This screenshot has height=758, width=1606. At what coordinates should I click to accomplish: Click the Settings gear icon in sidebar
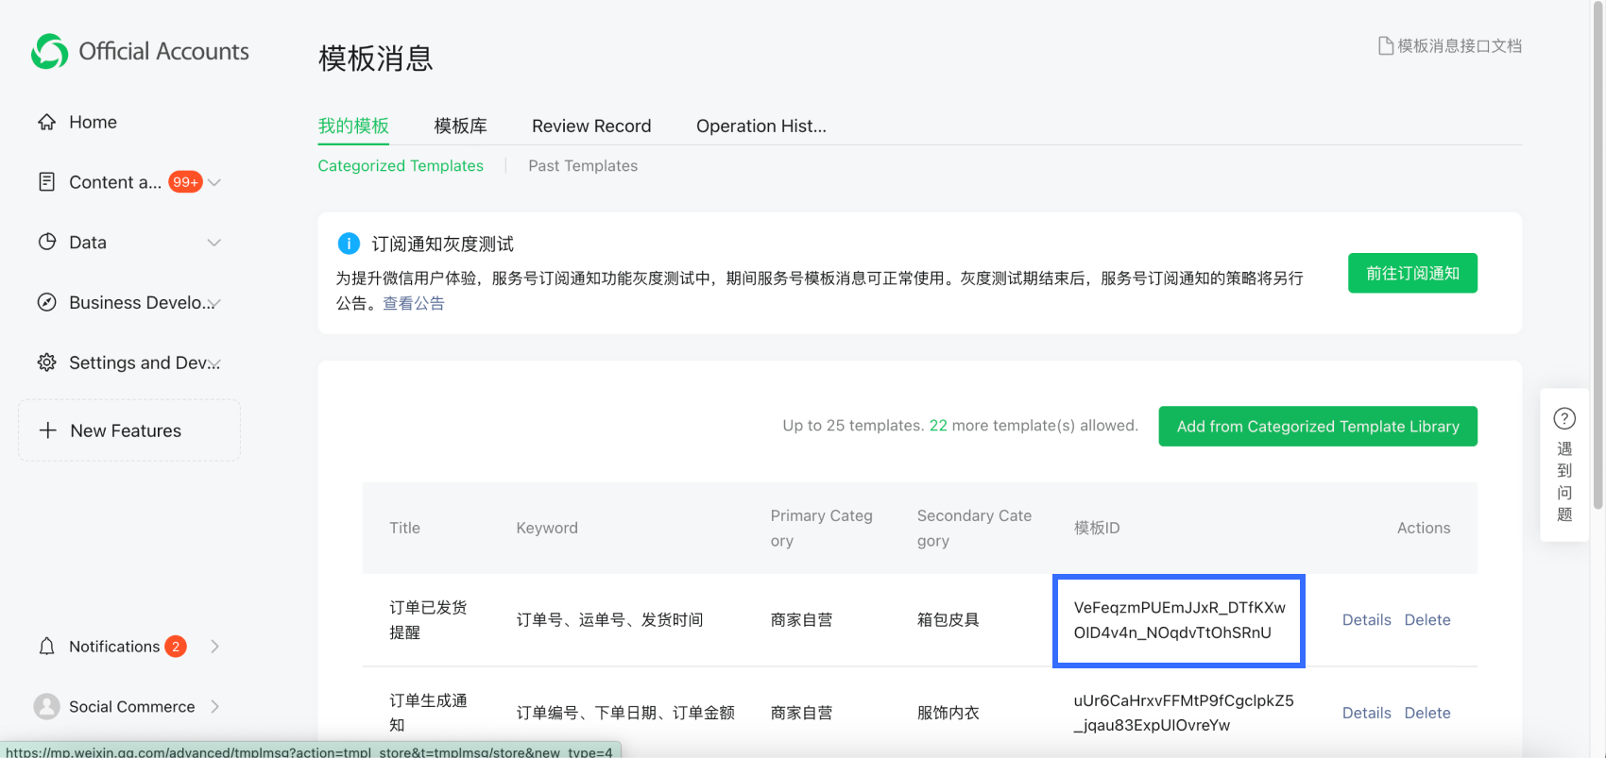coord(46,362)
